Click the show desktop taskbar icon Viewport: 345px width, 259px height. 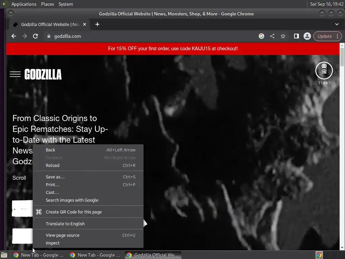tap(4, 255)
